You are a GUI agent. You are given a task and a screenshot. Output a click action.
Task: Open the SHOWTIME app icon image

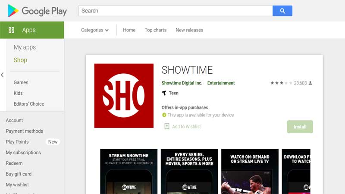(124, 96)
